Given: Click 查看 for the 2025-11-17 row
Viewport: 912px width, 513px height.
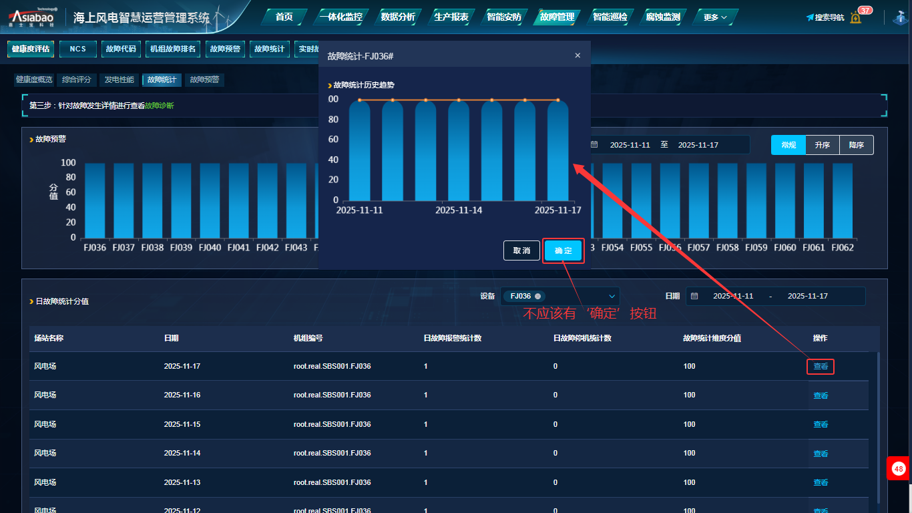Looking at the screenshot, I should click(821, 367).
